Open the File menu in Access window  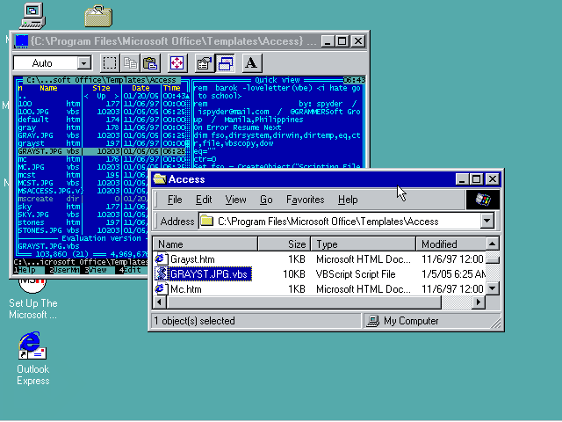click(175, 200)
